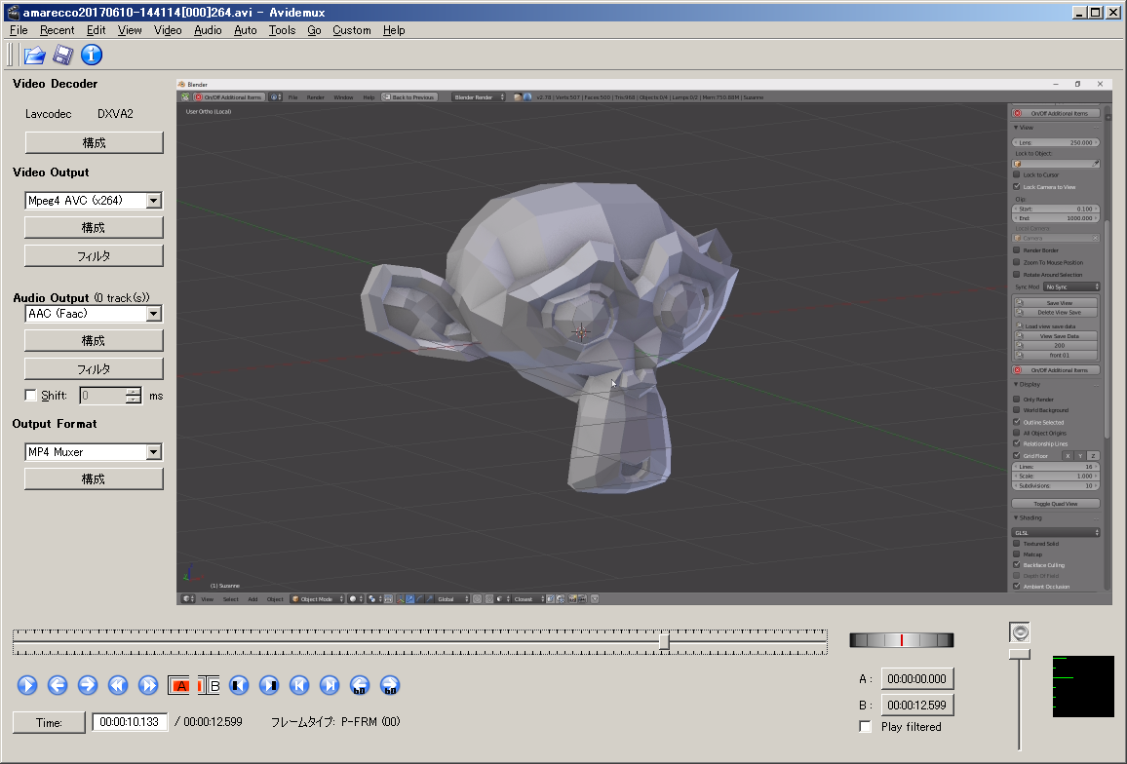Open the Audio menu

(x=208, y=30)
